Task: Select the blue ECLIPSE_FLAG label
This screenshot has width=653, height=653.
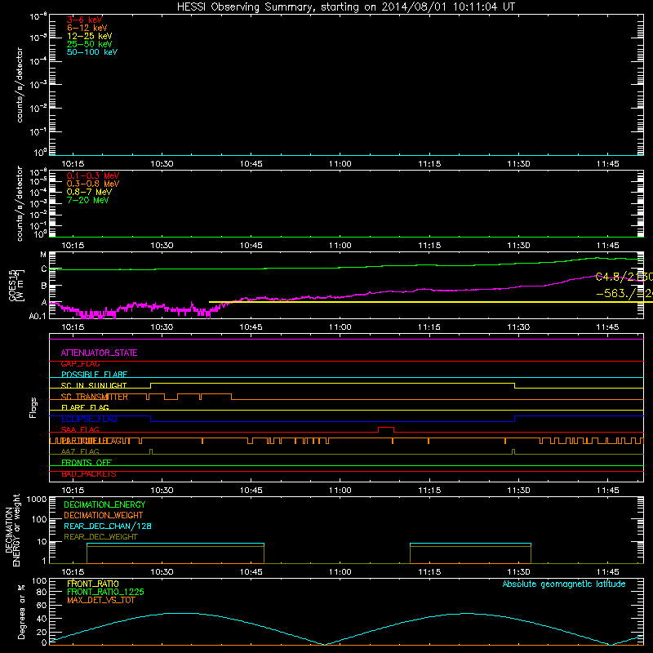Action: pyautogui.click(x=89, y=419)
